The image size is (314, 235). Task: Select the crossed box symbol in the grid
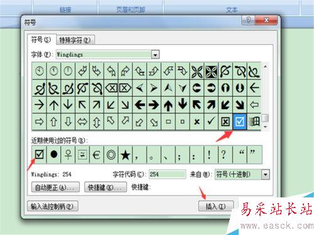click(x=225, y=122)
